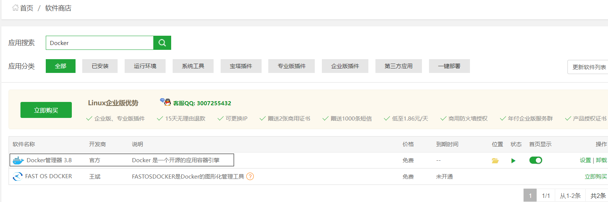608x202 pixels.
Task: Click the 王斌 developer cell
Action: (95, 177)
